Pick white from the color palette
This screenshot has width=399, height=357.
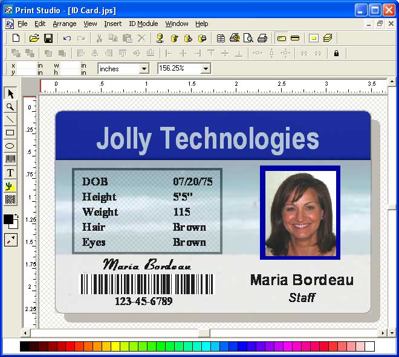[370, 347]
